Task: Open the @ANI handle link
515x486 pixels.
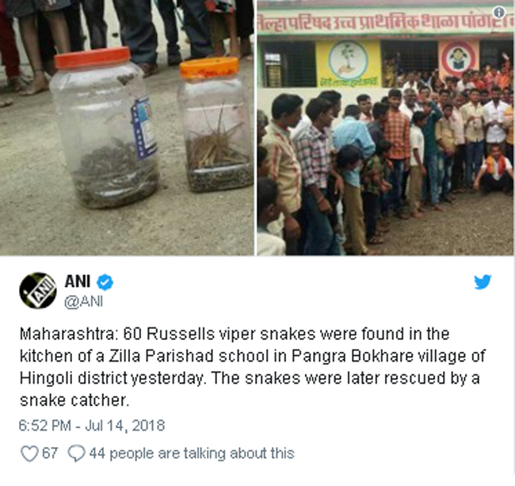Action: pyautogui.click(x=84, y=301)
